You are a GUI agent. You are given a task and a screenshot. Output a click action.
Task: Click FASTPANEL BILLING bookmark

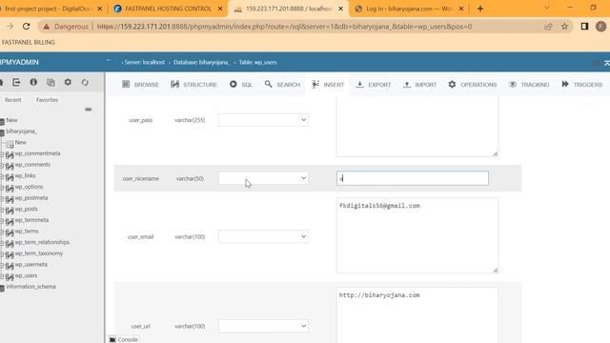coord(28,42)
